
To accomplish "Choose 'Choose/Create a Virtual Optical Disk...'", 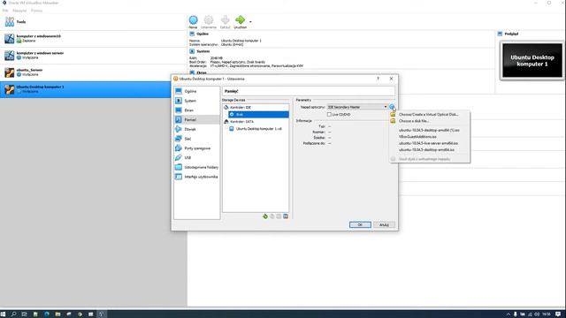I will click(428, 114).
